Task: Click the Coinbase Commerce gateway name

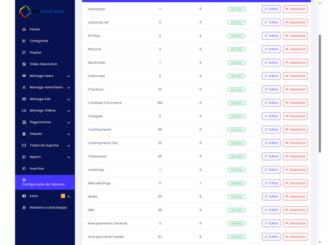Action: click(x=105, y=103)
